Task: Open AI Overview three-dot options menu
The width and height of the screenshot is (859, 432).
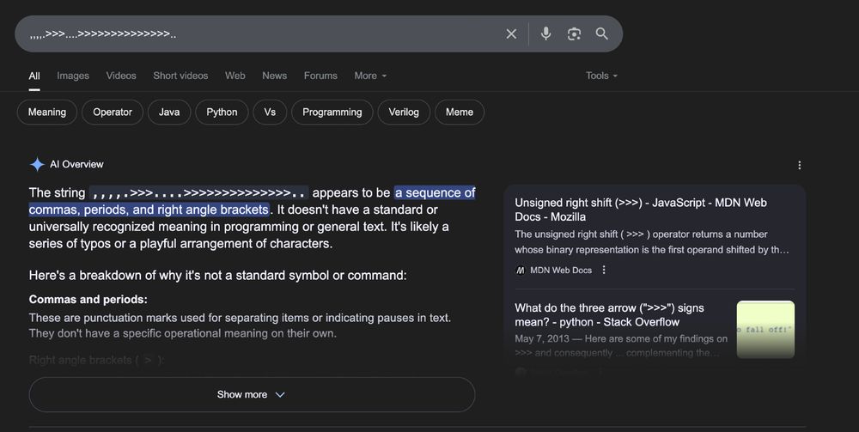Action: [799, 165]
